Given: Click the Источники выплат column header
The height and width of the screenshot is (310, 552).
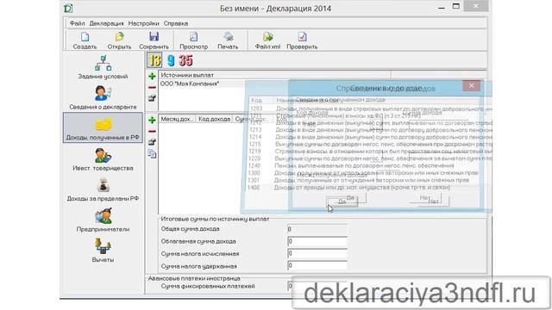Looking at the screenshot, I should tap(274, 75).
